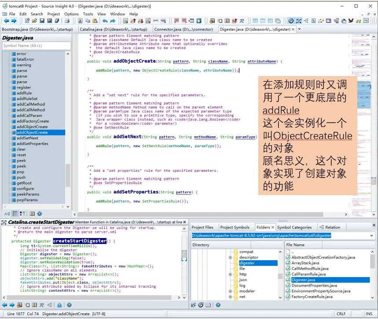Close the Context window panel
The image size is (378, 319).
coord(184,222)
